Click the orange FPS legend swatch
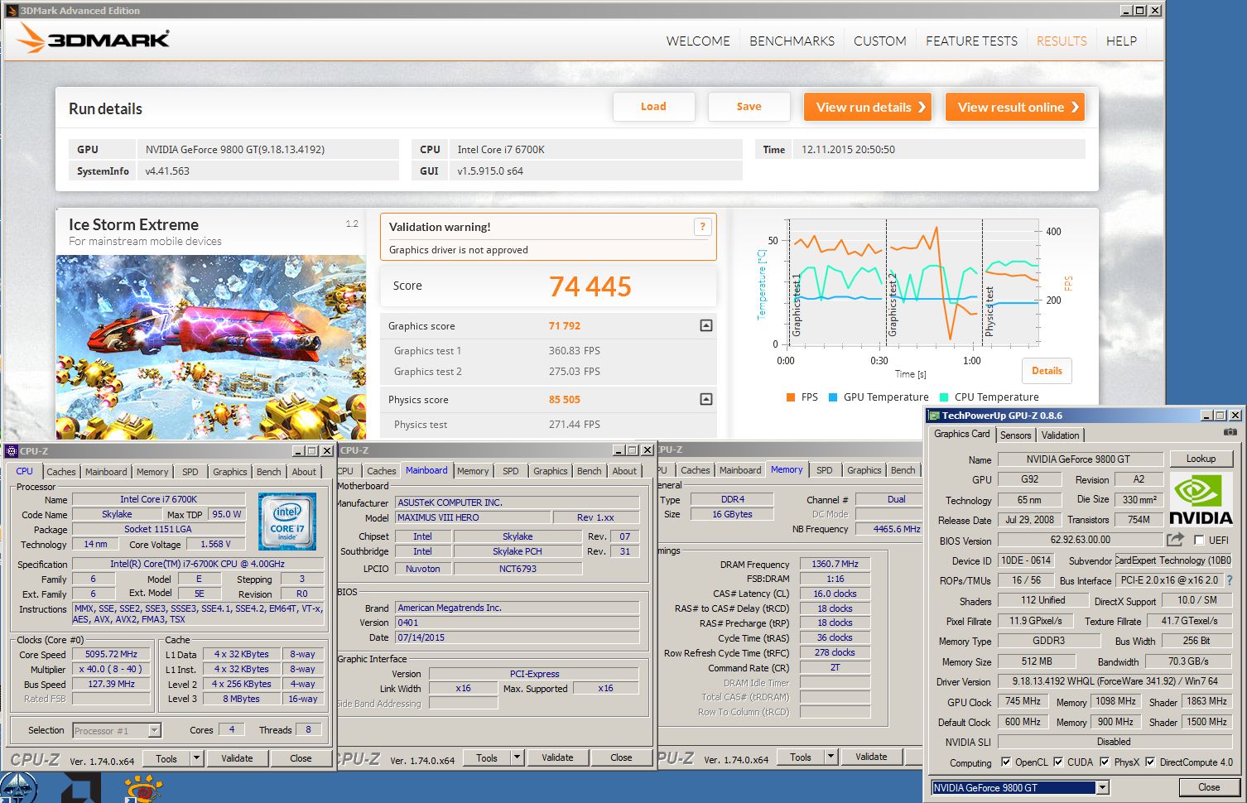1247x803 pixels. click(791, 397)
